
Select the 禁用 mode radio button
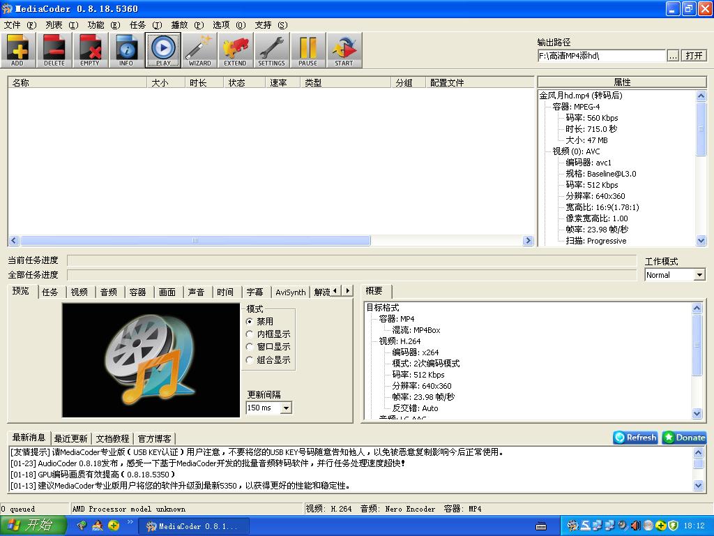[x=250, y=321]
